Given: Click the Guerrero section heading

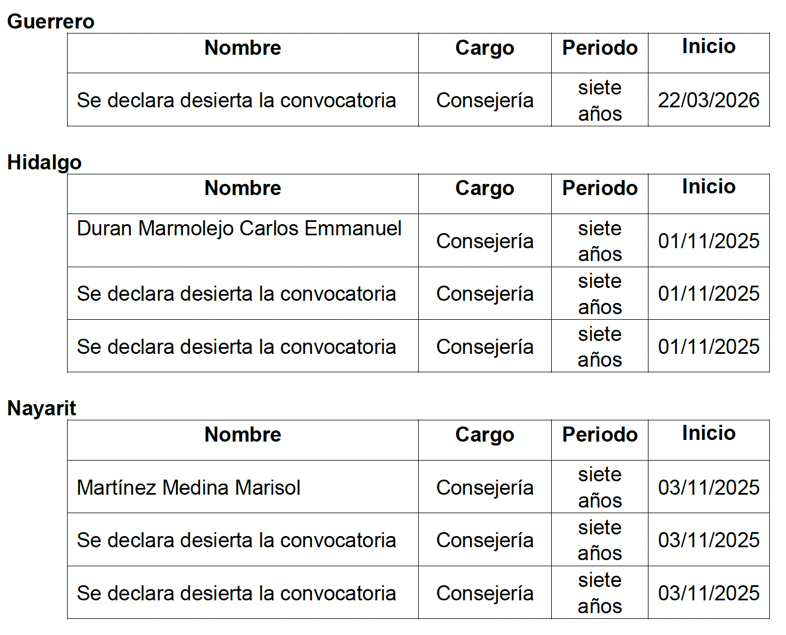Looking at the screenshot, I should [x=51, y=21].
